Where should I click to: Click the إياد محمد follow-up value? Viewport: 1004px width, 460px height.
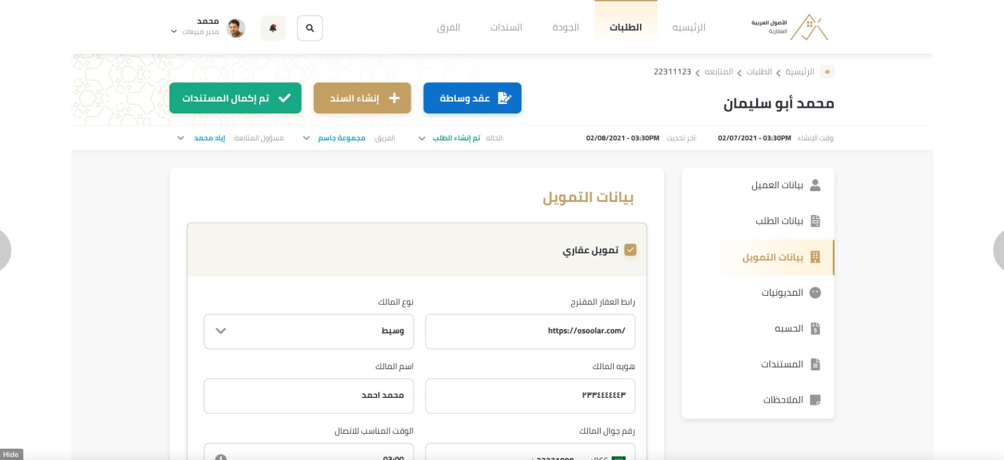point(210,138)
